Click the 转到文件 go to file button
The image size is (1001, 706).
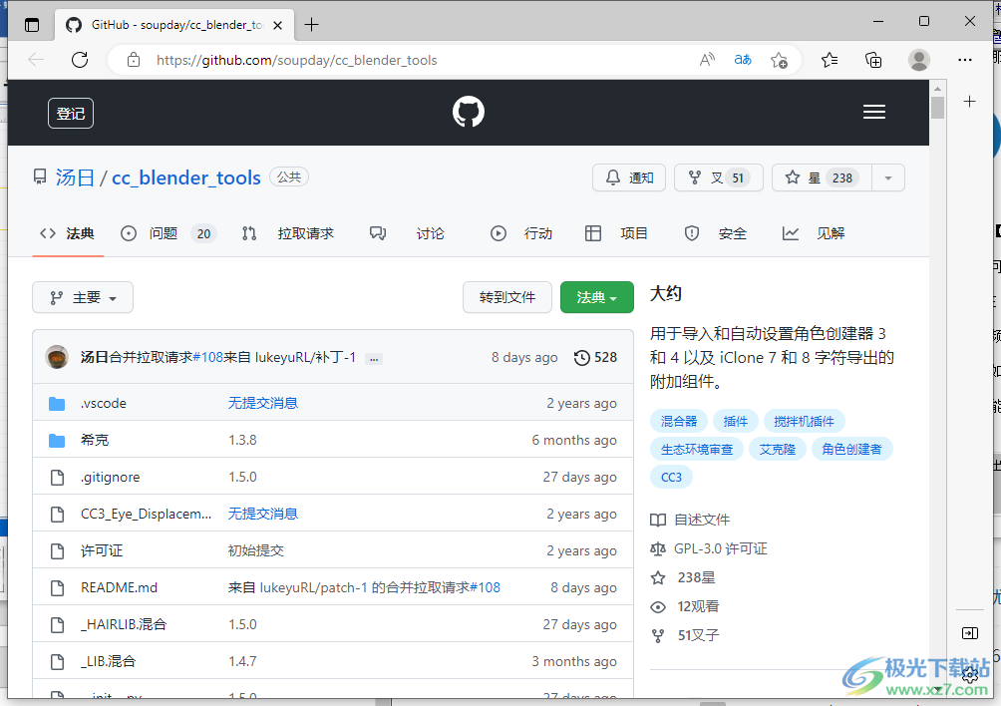(507, 297)
